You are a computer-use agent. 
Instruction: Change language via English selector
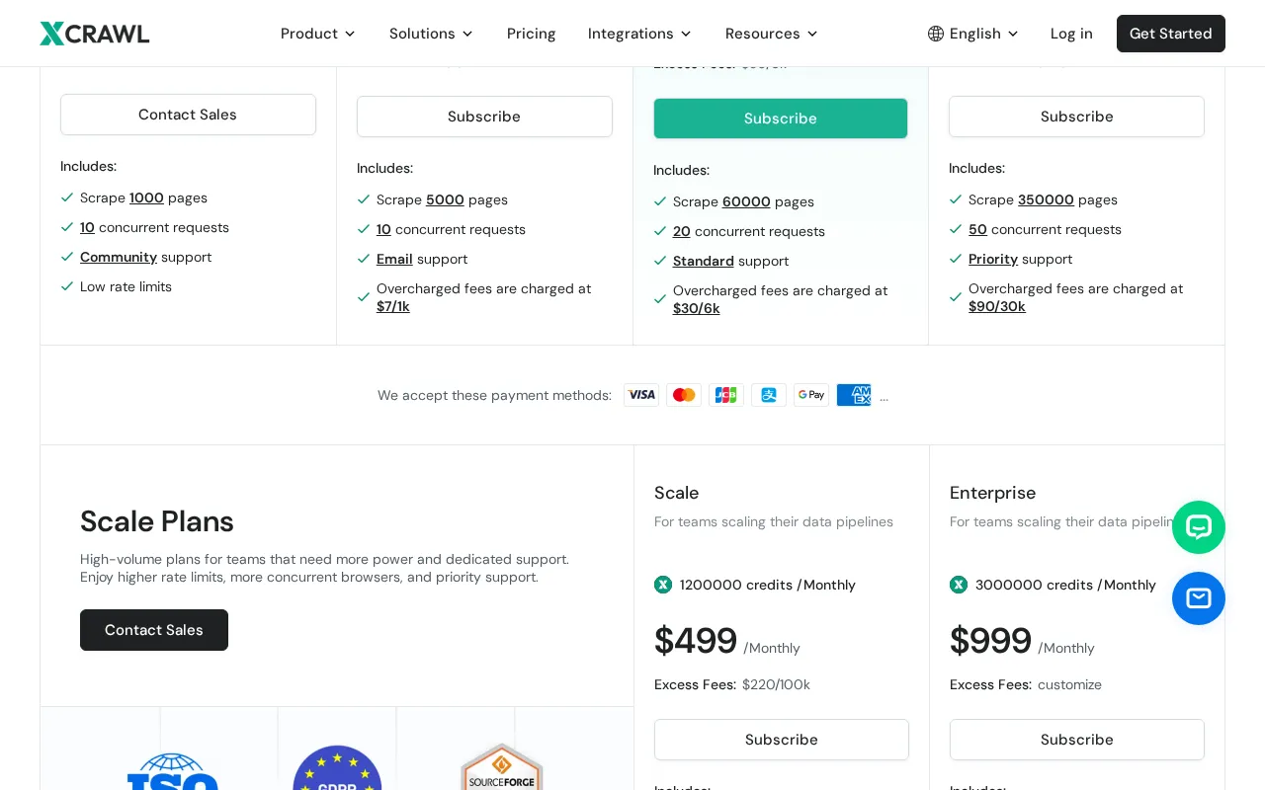click(973, 34)
